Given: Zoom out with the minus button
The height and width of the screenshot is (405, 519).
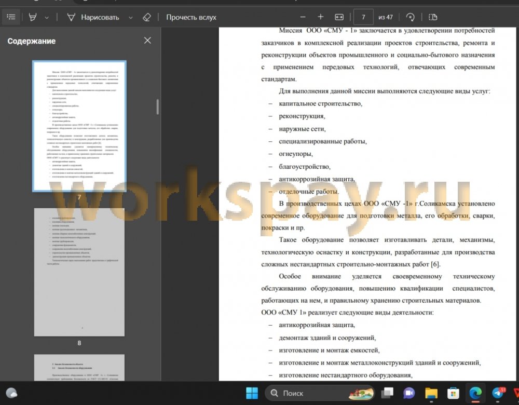Looking at the screenshot, I should tap(303, 17).
